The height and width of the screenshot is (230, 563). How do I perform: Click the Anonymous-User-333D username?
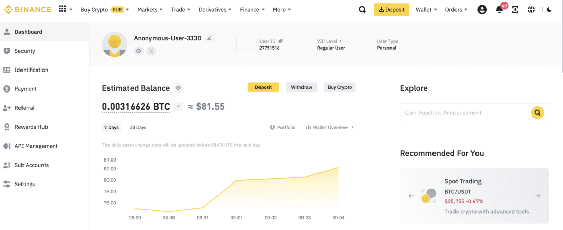[168, 38]
